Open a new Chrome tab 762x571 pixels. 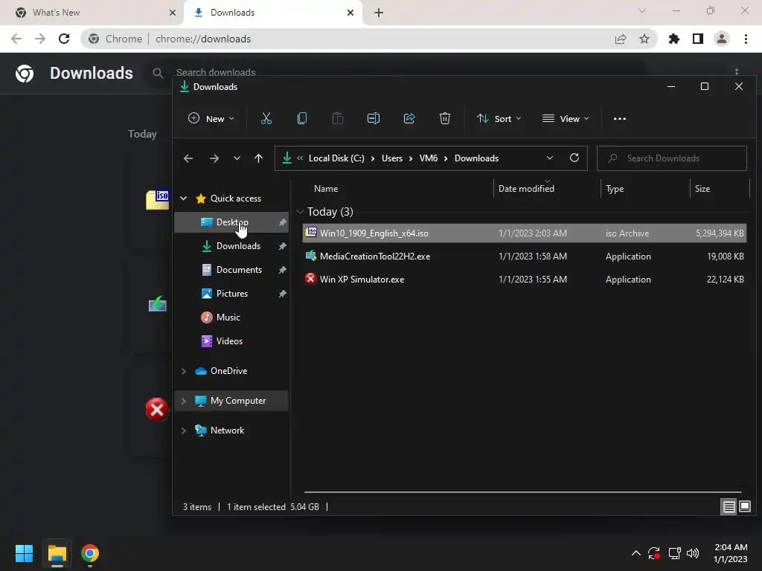coord(379,13)
